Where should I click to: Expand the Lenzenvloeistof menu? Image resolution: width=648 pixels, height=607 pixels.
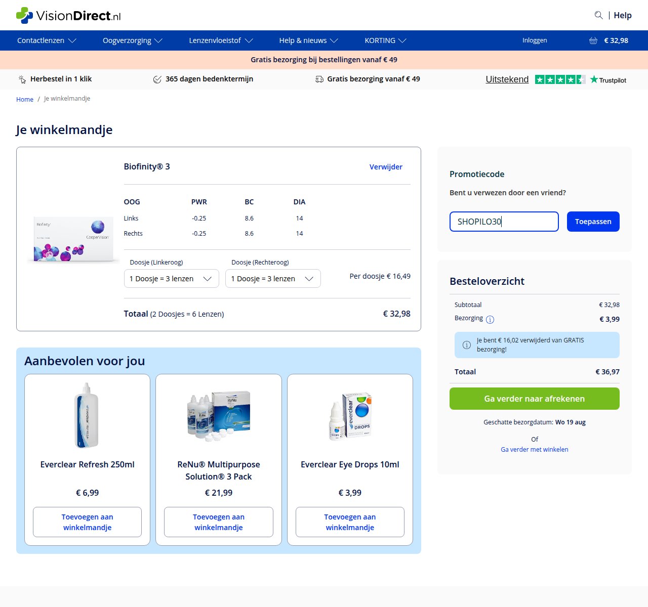tap(221, 40)
